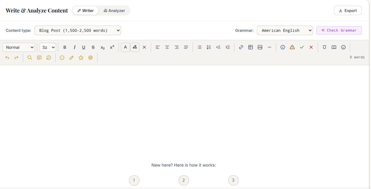Toggle italic formatting

[x=74, y=47]
